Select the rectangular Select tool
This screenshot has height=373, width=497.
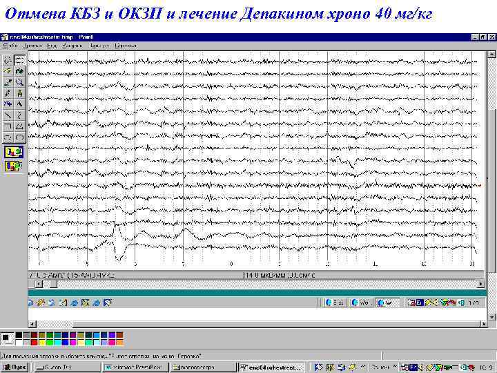pos(19,60)
